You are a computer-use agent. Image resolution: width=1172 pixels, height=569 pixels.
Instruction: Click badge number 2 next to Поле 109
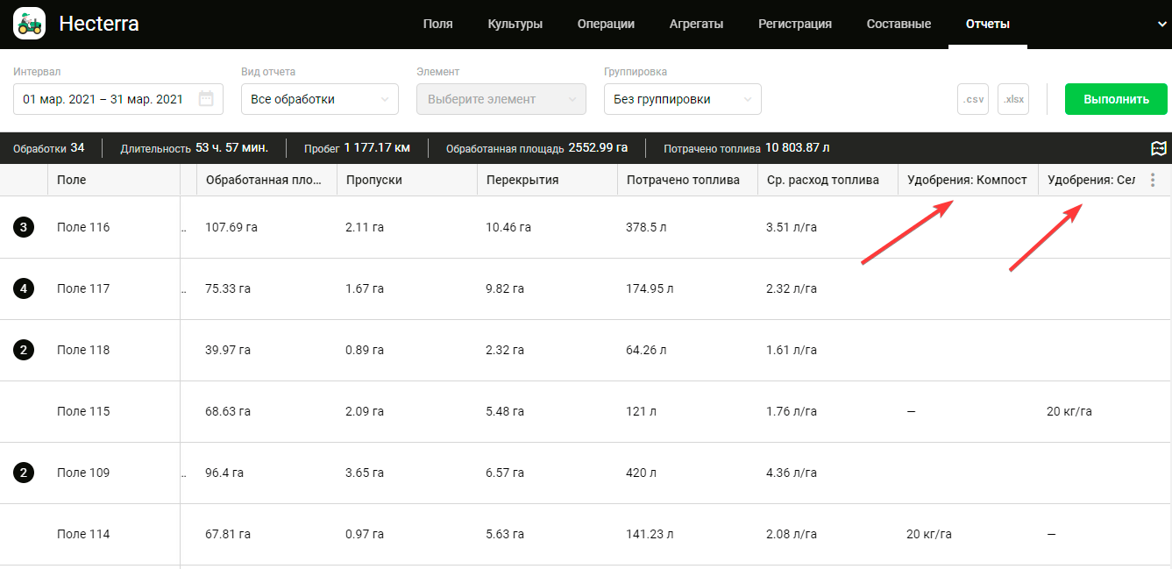(x=24, y=473)
